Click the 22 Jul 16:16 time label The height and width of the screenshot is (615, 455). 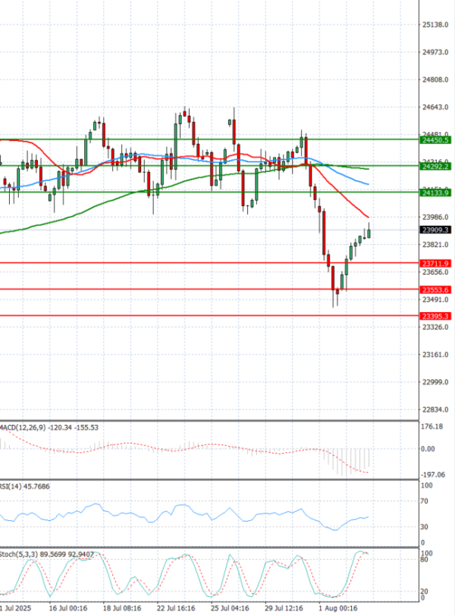[x=176, y=608]
